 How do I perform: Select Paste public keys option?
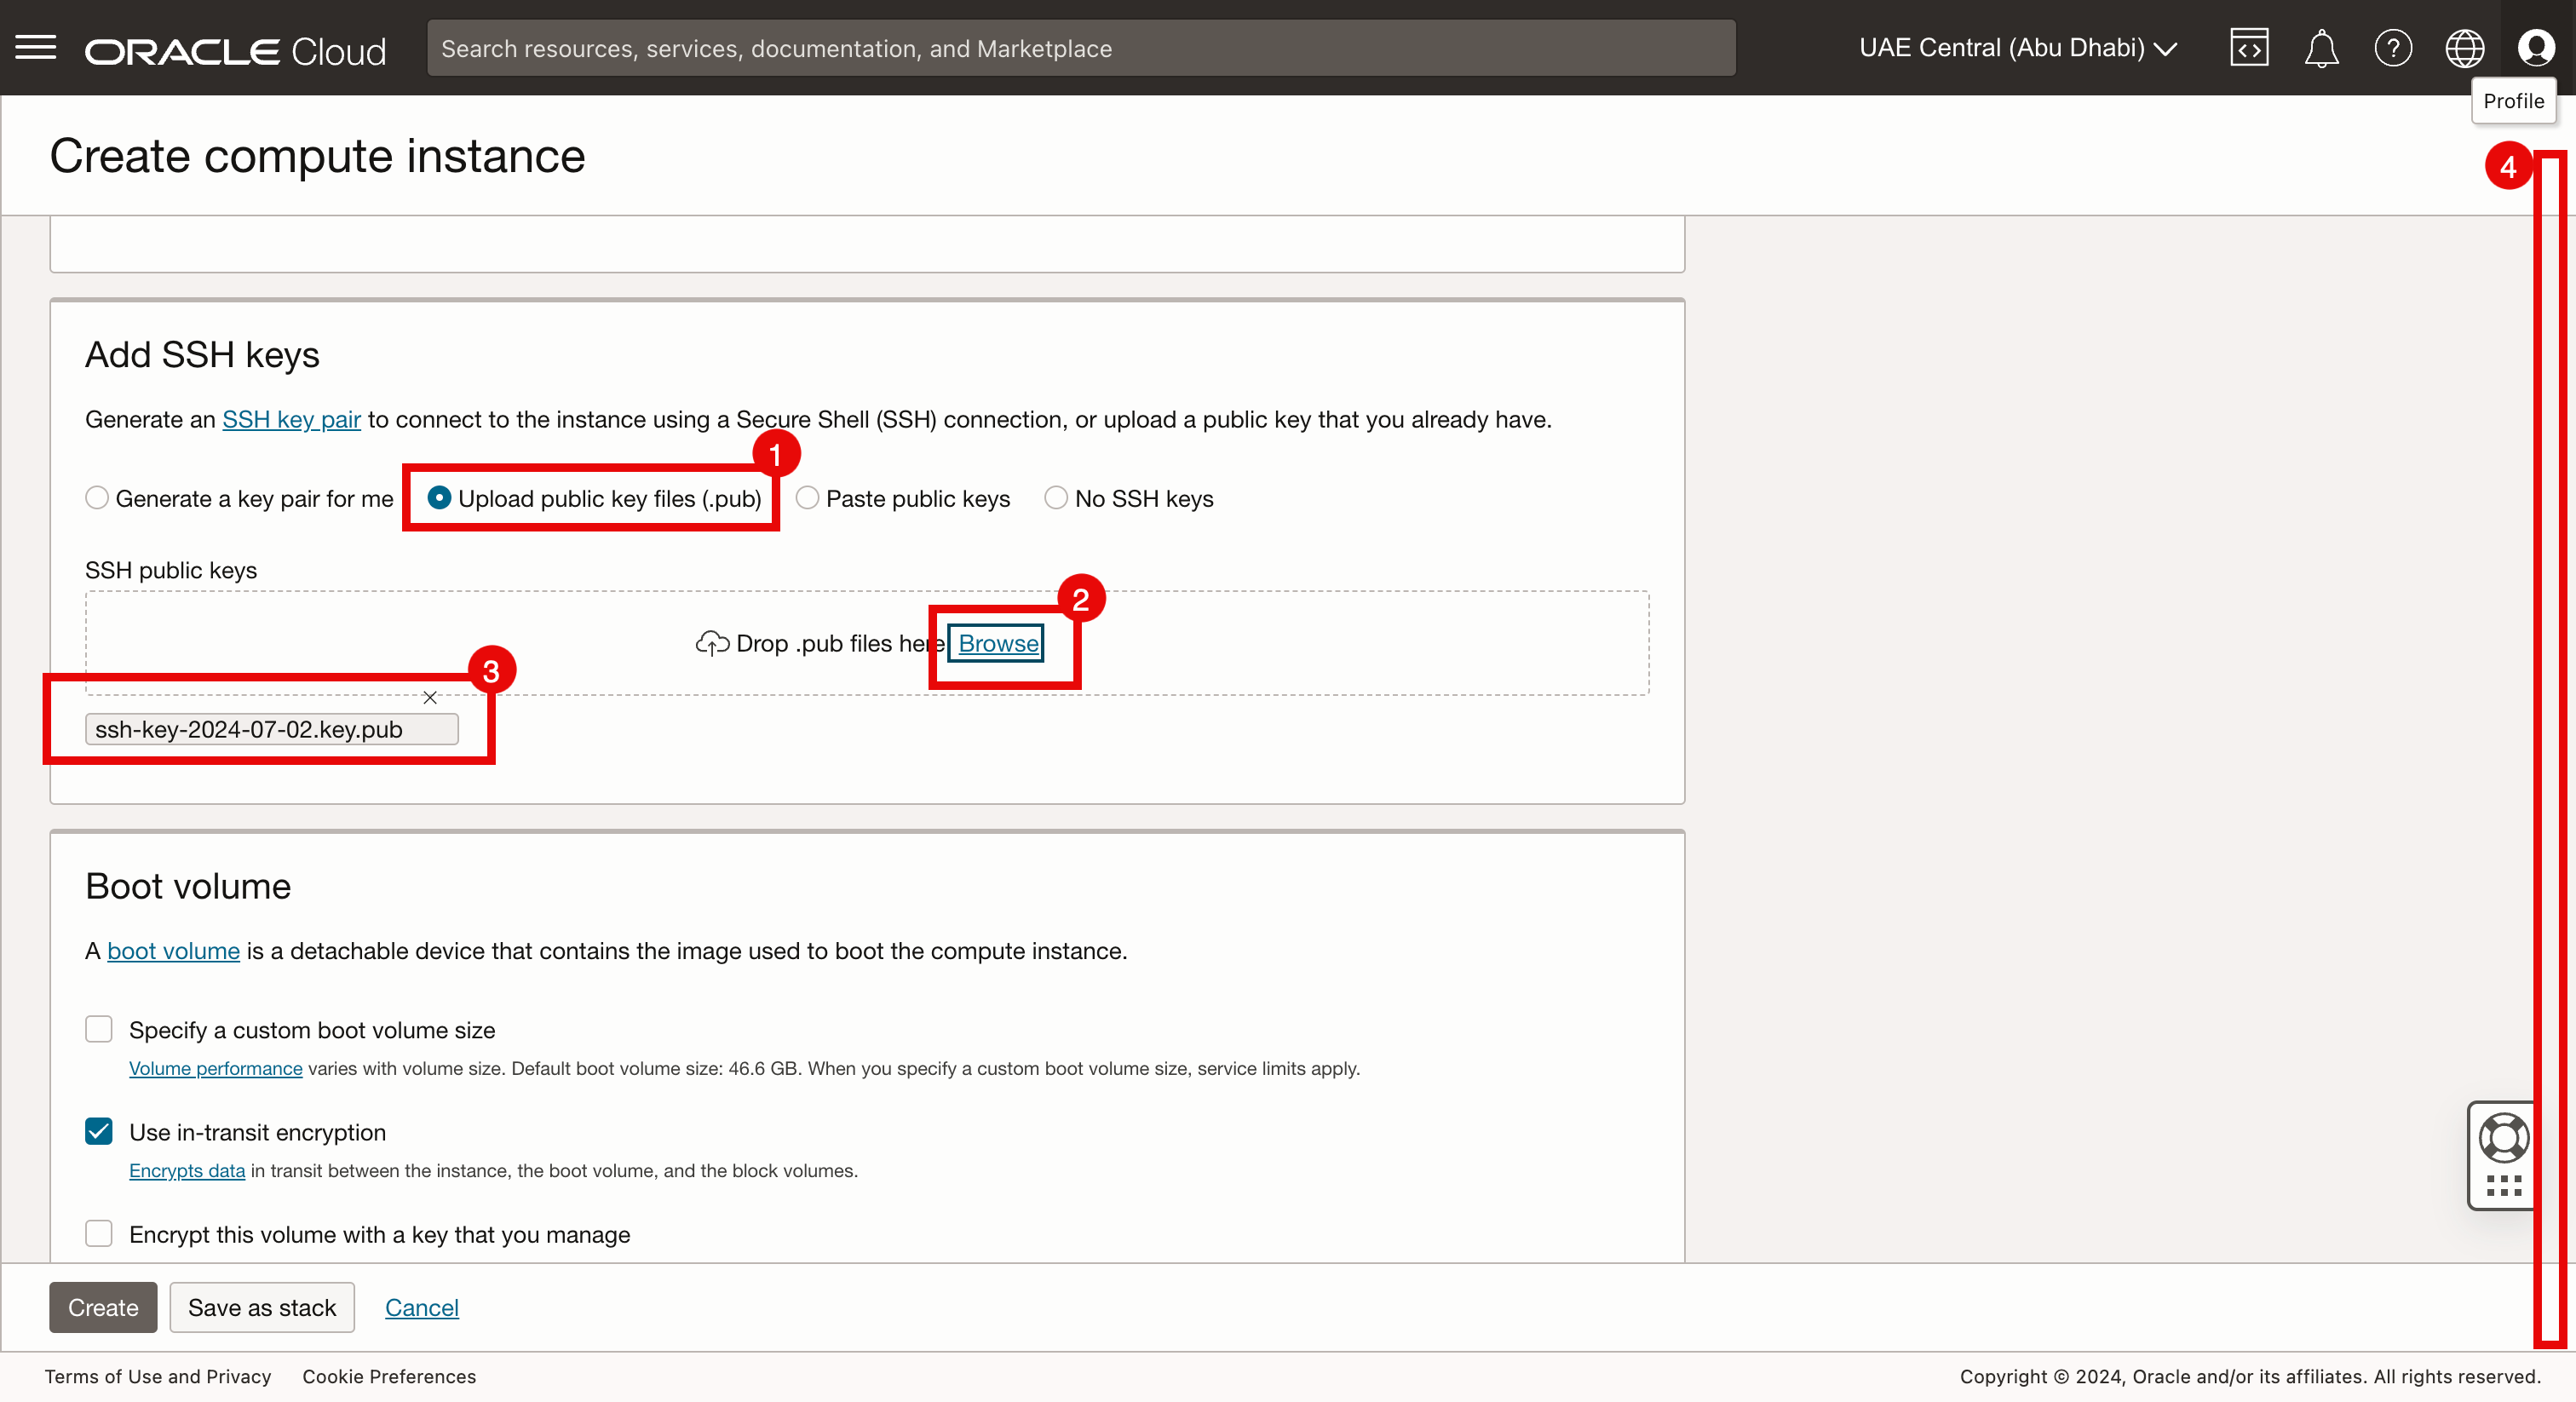pyautogui.click(x=807, y=498)
